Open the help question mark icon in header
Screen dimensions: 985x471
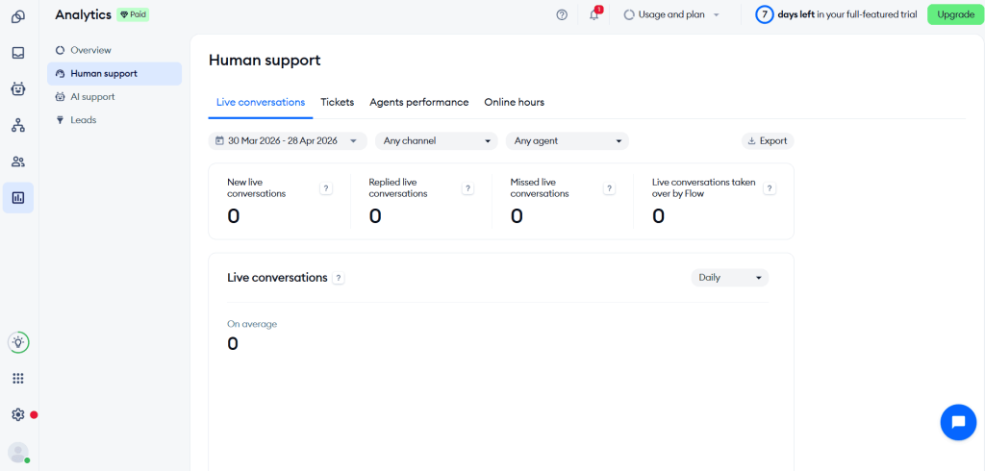(562, 15)
